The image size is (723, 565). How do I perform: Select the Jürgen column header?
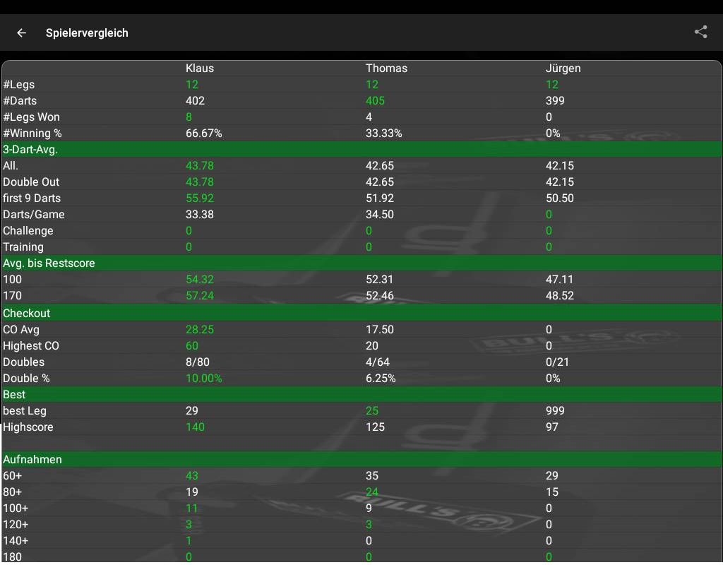(563, 69)
